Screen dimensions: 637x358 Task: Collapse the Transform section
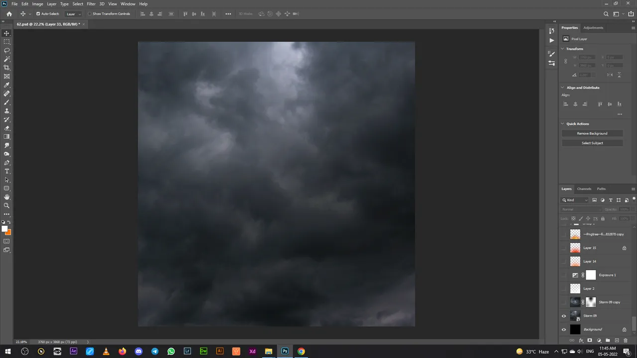pyautogui.click(x=563, y=49)
